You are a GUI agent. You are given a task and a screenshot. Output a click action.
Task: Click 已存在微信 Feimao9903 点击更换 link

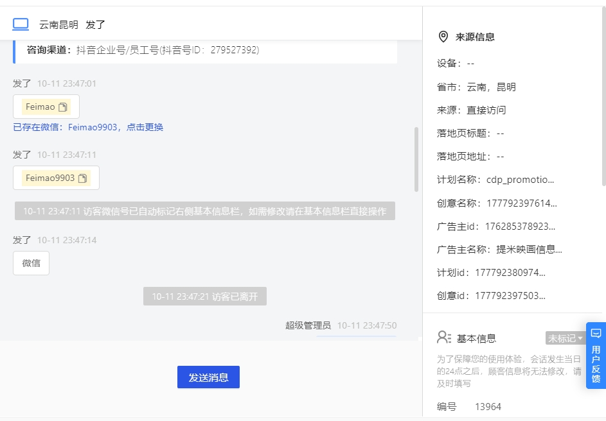tap(88, 127)
